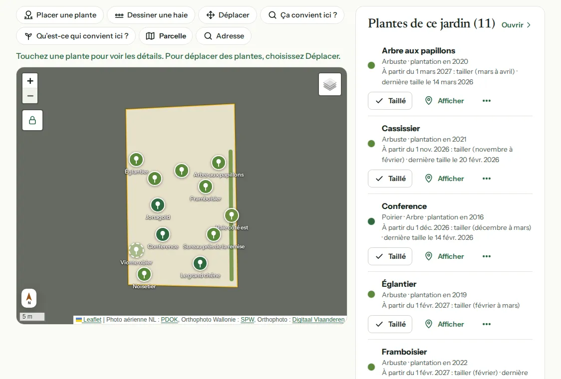
Task: Click Afficher for Conference
Action: pos(444,256)
